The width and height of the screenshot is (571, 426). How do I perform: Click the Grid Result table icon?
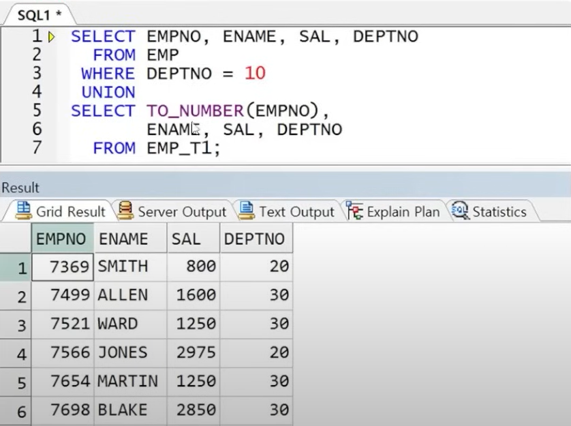click(24, 211)
